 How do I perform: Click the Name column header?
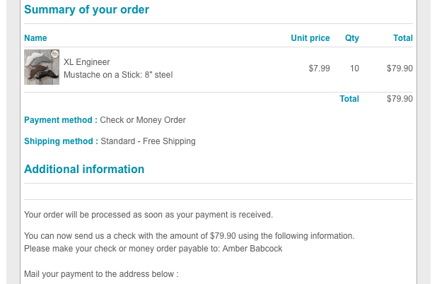[35, 38]
